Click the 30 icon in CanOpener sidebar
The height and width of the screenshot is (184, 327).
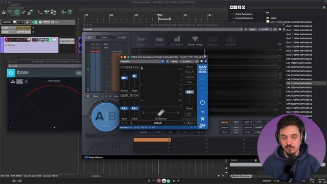[202, 119]
